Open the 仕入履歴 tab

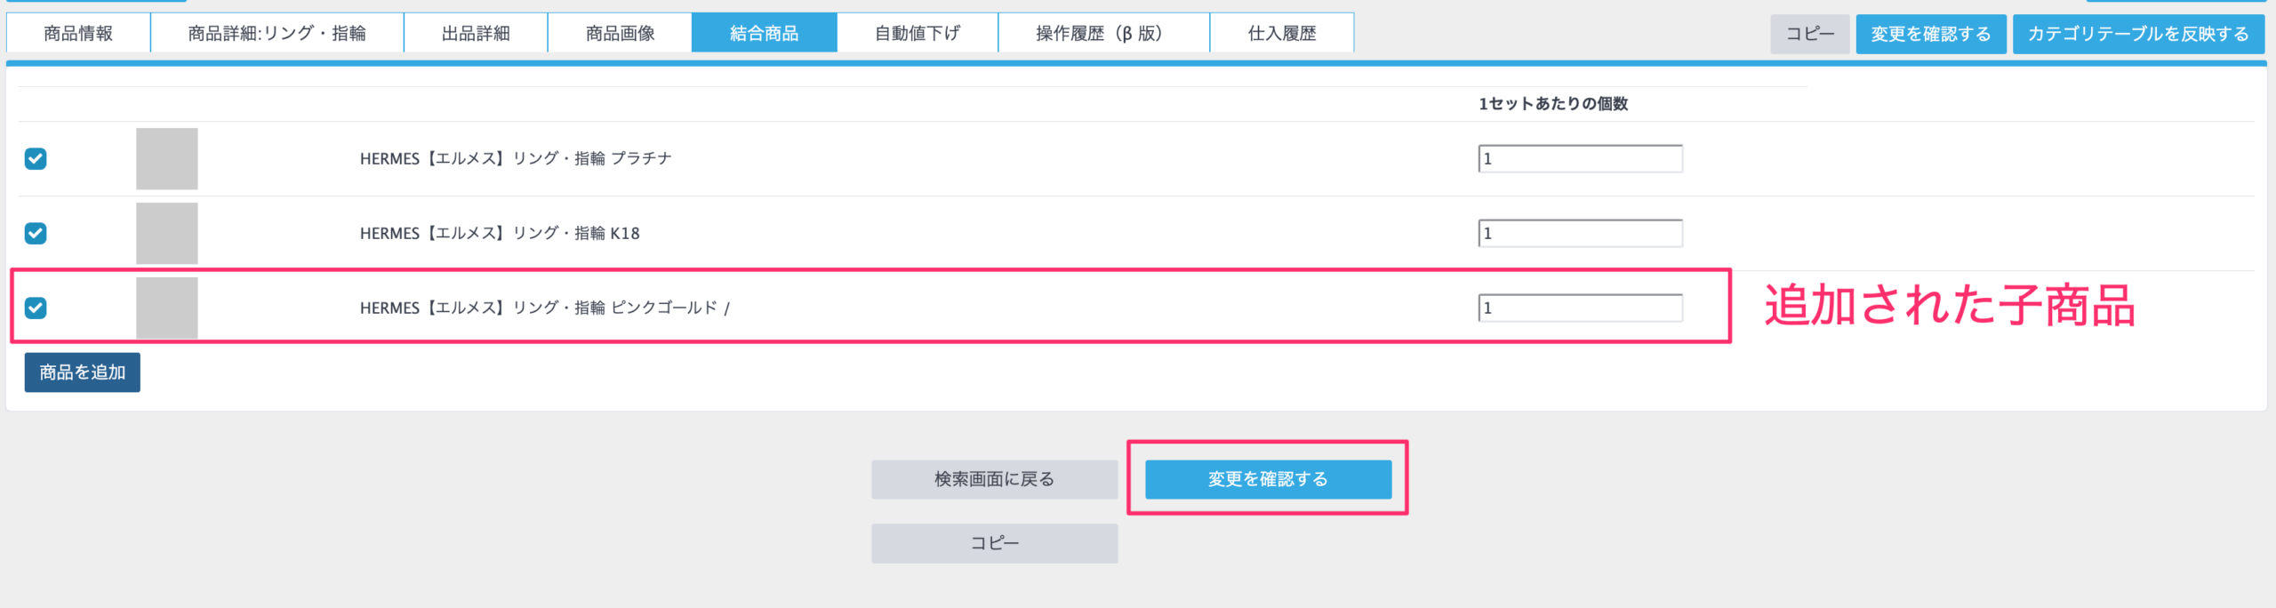(x=1281, y=33)
